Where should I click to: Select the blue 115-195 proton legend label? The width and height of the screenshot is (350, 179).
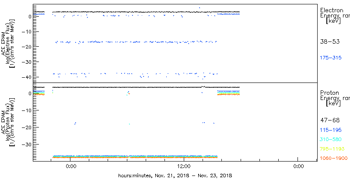(x=331, y=130)
